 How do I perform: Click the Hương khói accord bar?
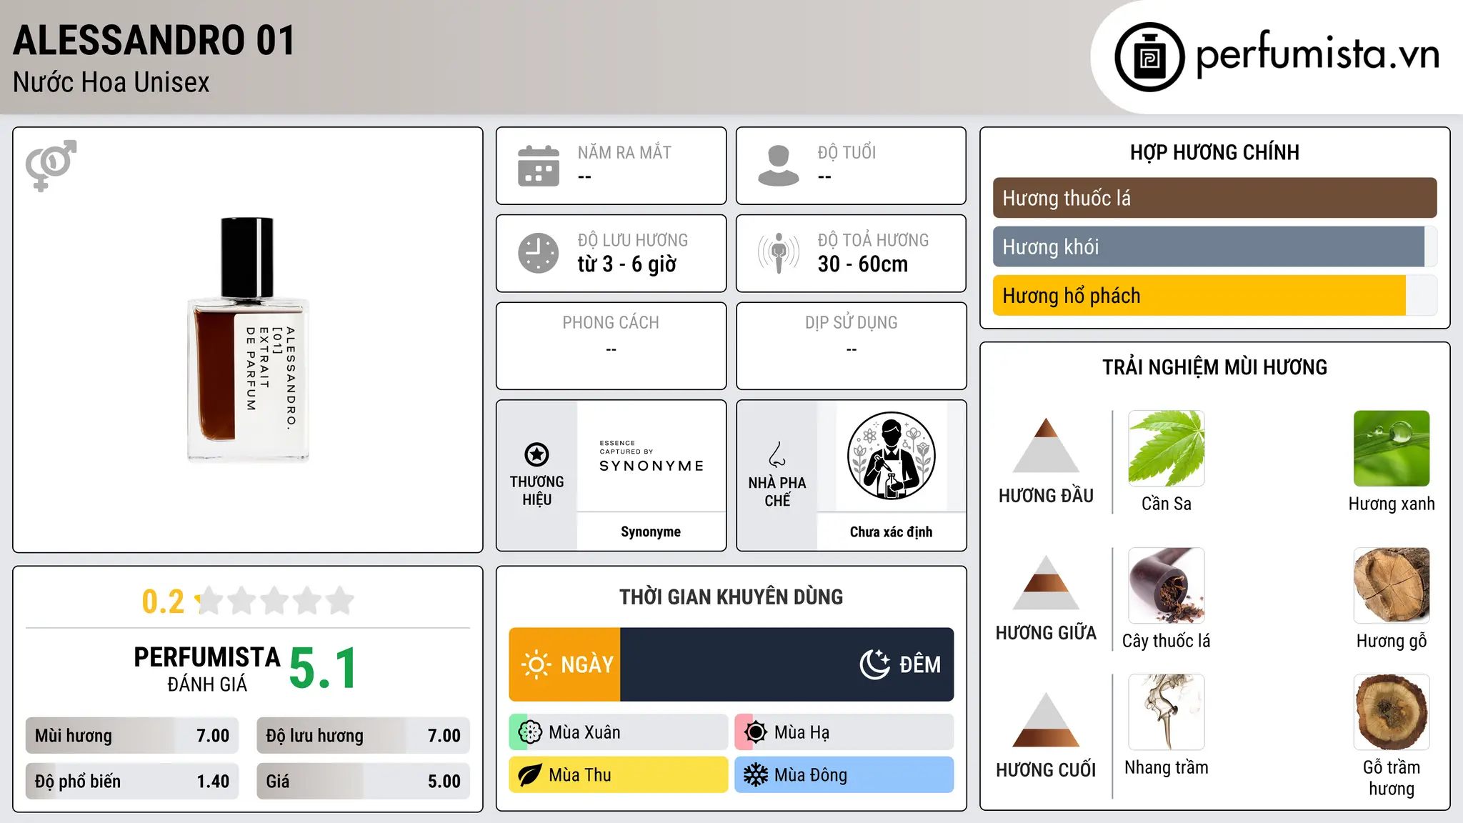tap(1214, 247)
